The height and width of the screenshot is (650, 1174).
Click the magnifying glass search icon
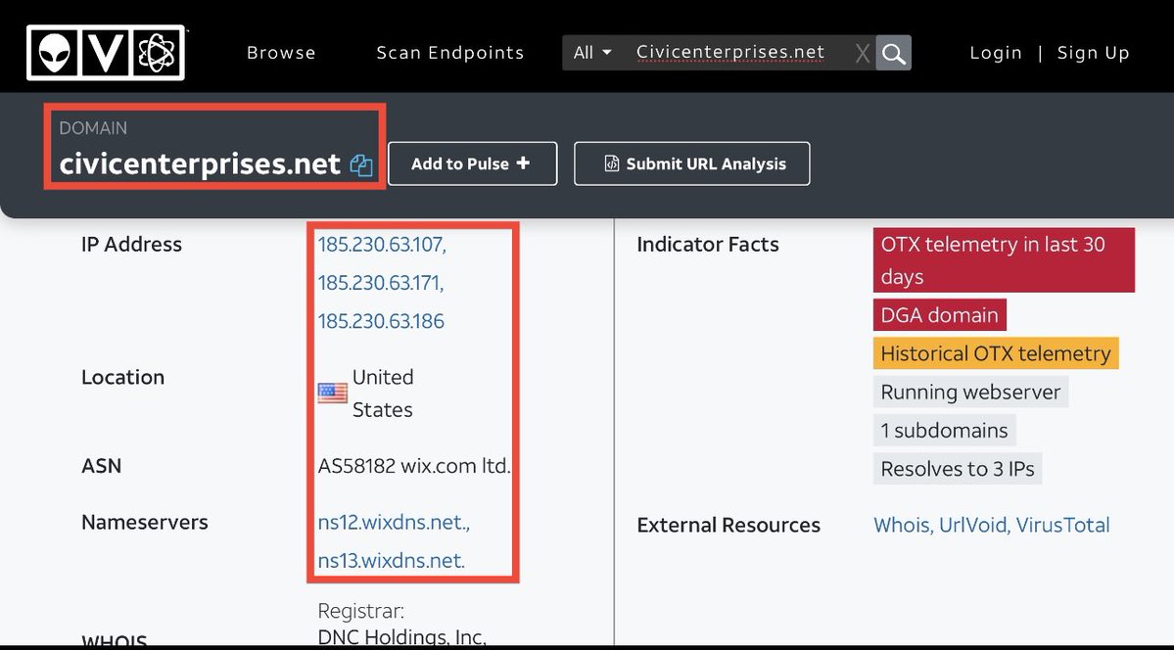[893, 53]
